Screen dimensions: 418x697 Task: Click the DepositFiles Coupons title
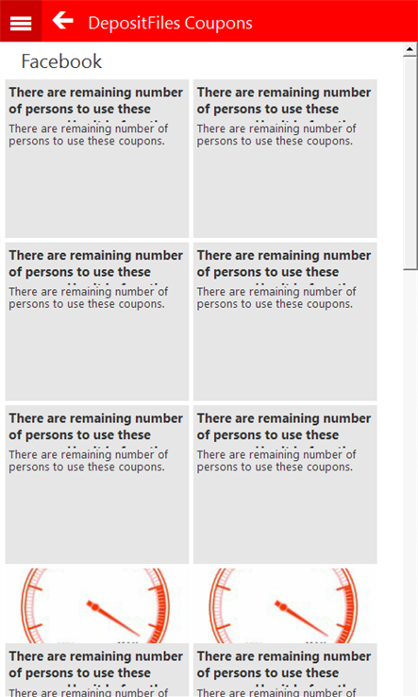170,23
